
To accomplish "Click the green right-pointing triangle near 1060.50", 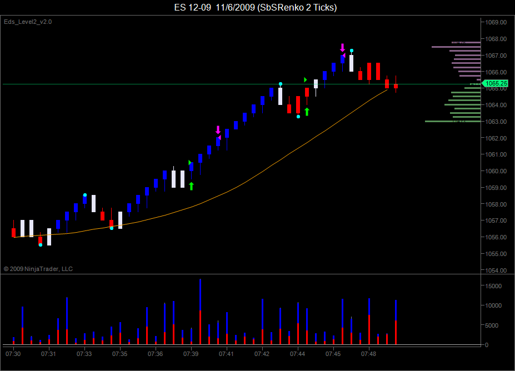I will (190, 163).
